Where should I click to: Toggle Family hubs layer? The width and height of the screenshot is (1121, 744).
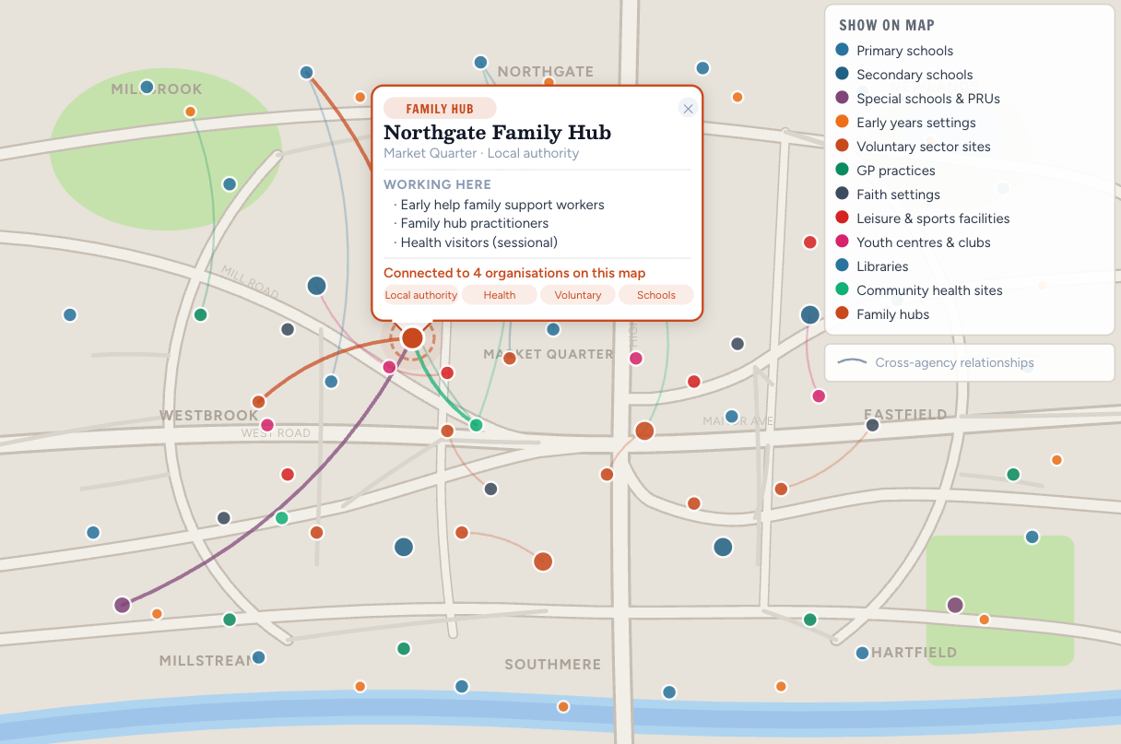tap(882, 314)
